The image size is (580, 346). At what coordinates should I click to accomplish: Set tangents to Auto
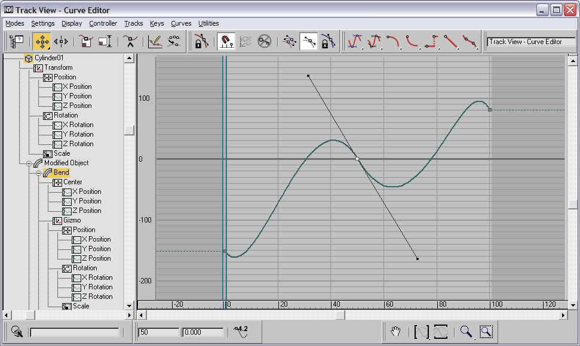pyautogui.click(x=355, y=41)
